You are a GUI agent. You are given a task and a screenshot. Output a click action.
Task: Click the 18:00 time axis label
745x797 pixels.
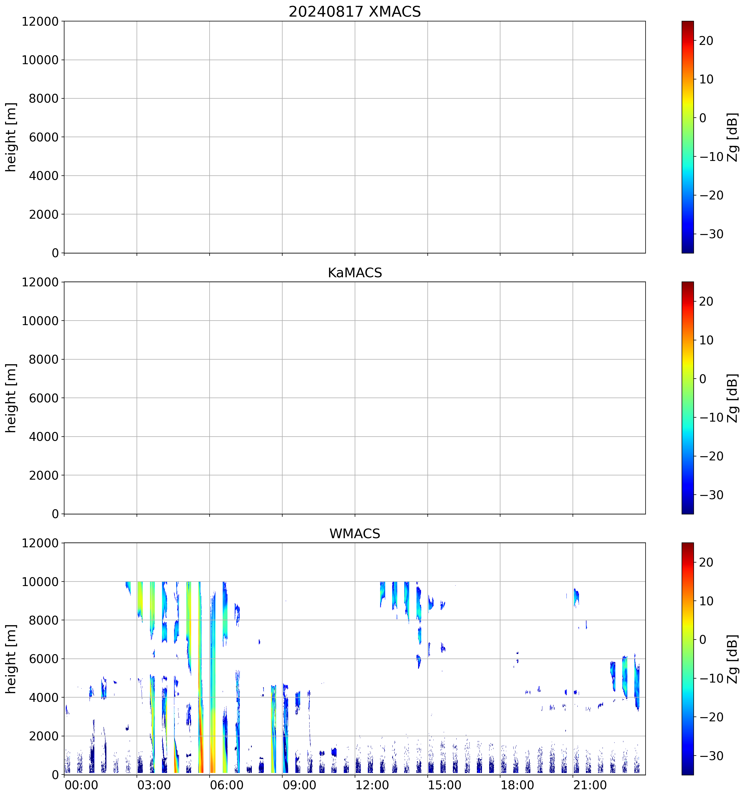(x=517, y=785)
